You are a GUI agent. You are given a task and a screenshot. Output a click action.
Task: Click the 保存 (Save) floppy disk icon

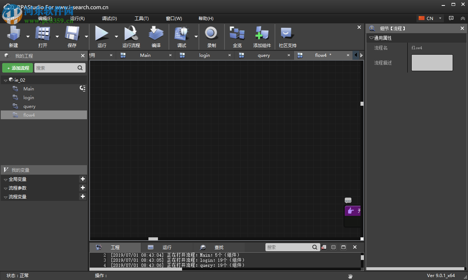point(72,34)
